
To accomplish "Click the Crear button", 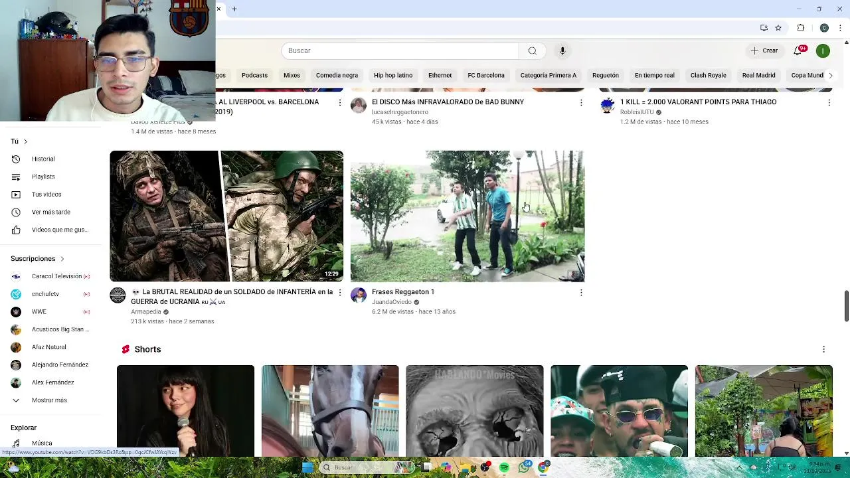I will 764,51.
